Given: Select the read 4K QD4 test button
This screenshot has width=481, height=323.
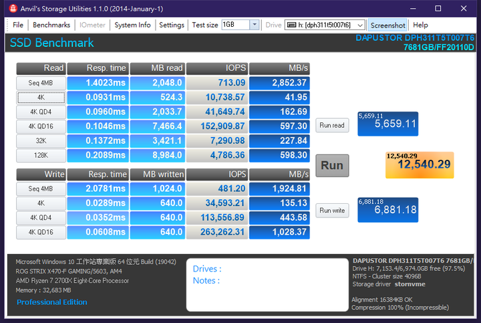Looking at the screenshot, I should pyautogui.click(x=41, y=112).
